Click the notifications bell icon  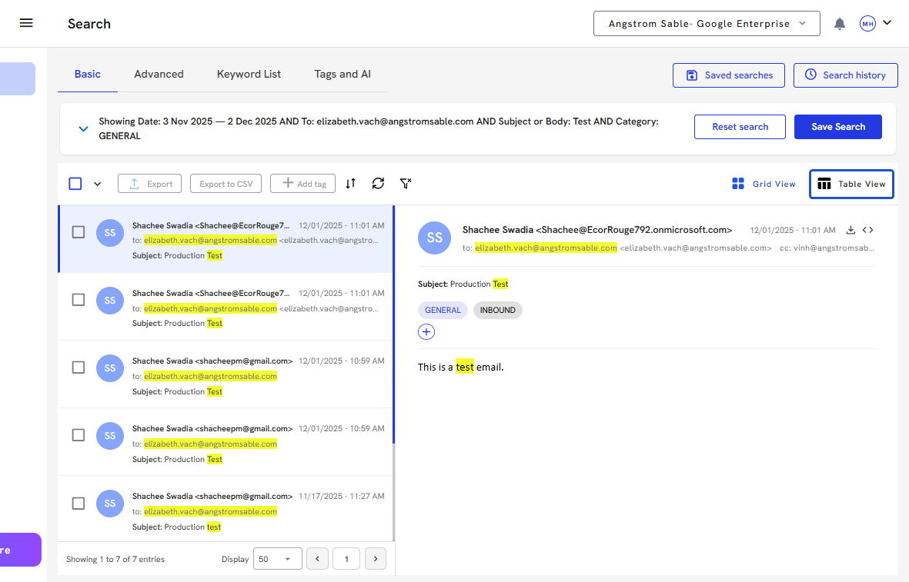pos(840,24)
